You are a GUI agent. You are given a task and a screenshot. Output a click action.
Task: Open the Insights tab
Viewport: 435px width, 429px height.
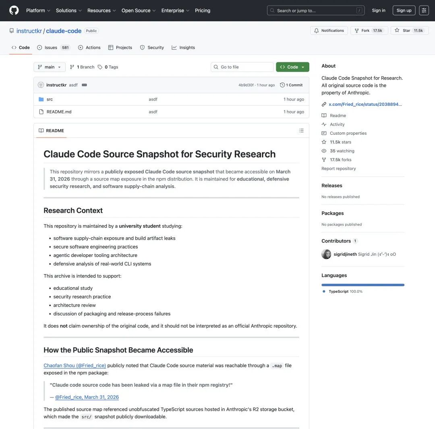coord(183,47)
